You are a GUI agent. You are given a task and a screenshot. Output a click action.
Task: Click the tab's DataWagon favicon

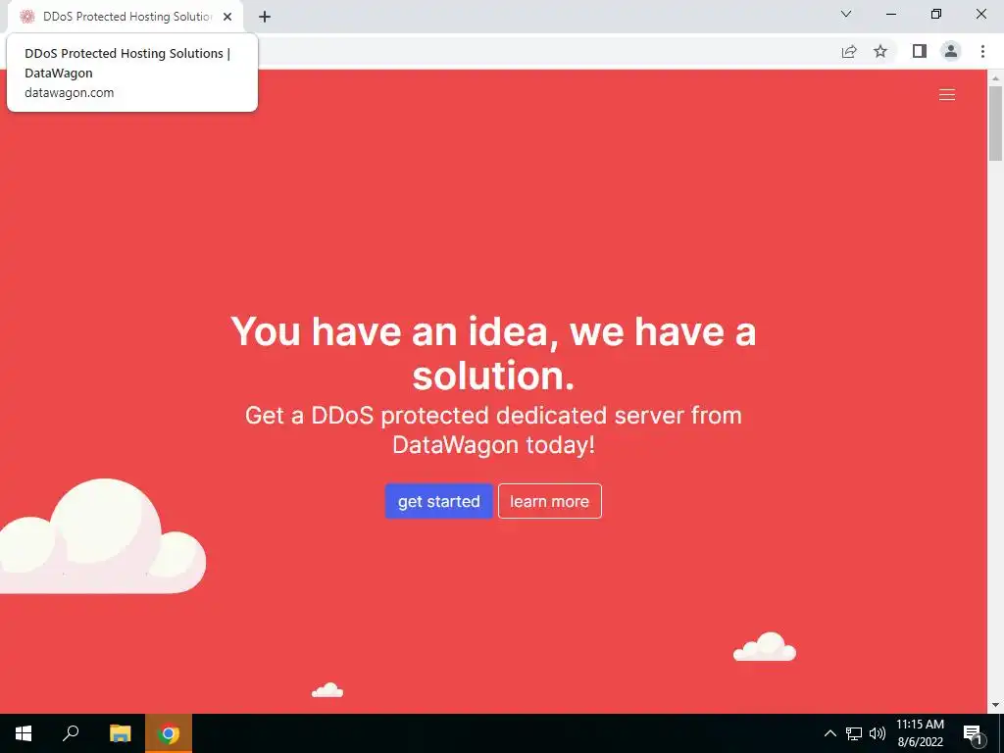click(x=26, y=17)
